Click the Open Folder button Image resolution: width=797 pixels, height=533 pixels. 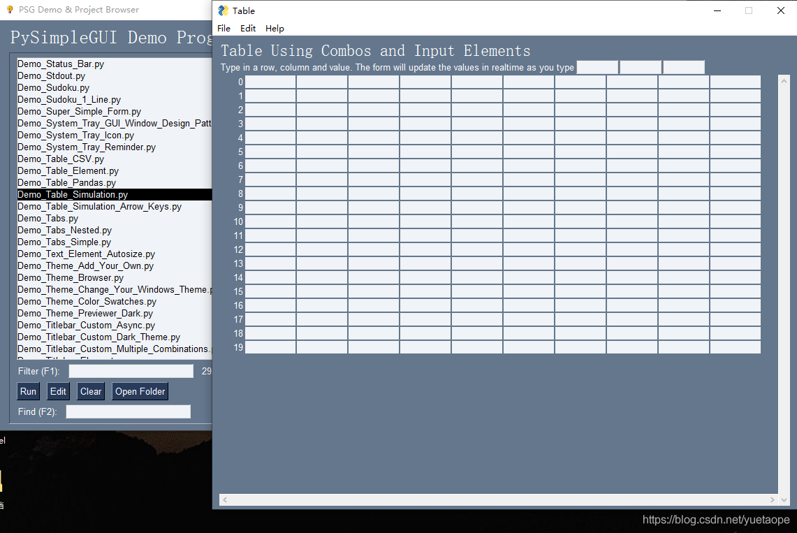tap(140, 391)
